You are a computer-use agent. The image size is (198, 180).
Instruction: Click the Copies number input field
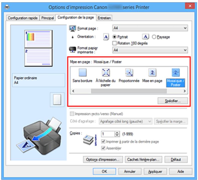[108, 134]
